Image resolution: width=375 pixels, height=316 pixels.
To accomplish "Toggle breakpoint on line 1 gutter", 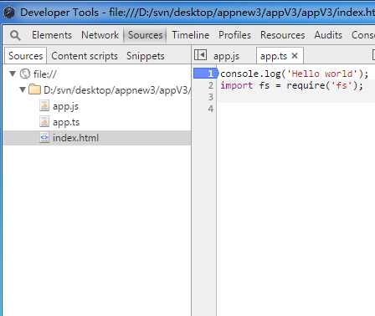I will [205, 74].
